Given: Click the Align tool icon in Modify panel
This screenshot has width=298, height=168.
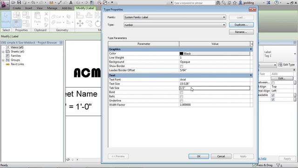Looking at the screenshot, I should click(x=80, y=15).
